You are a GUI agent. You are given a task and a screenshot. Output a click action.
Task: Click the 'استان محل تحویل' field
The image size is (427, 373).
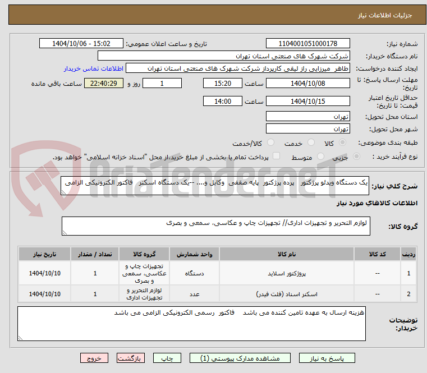307,116
